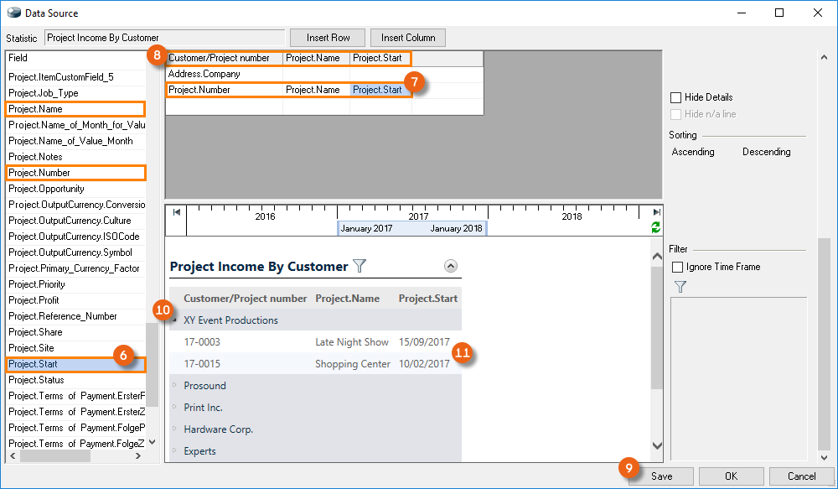This screenshot has width=838, height=489.
Task: Jump to timeline end with right arrow icon
Action: 656,213
